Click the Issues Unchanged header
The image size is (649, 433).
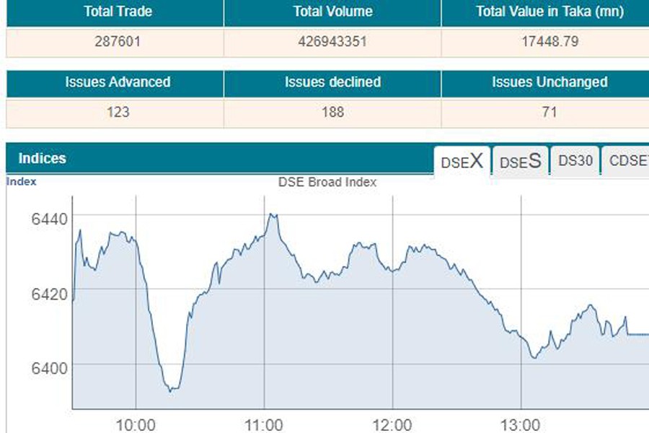(x=549, y=82)
